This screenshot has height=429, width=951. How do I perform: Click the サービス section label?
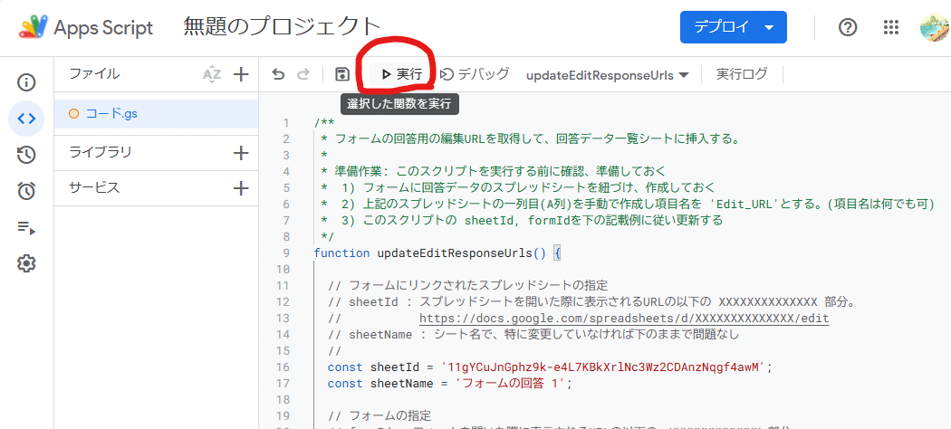click(94, 188)
